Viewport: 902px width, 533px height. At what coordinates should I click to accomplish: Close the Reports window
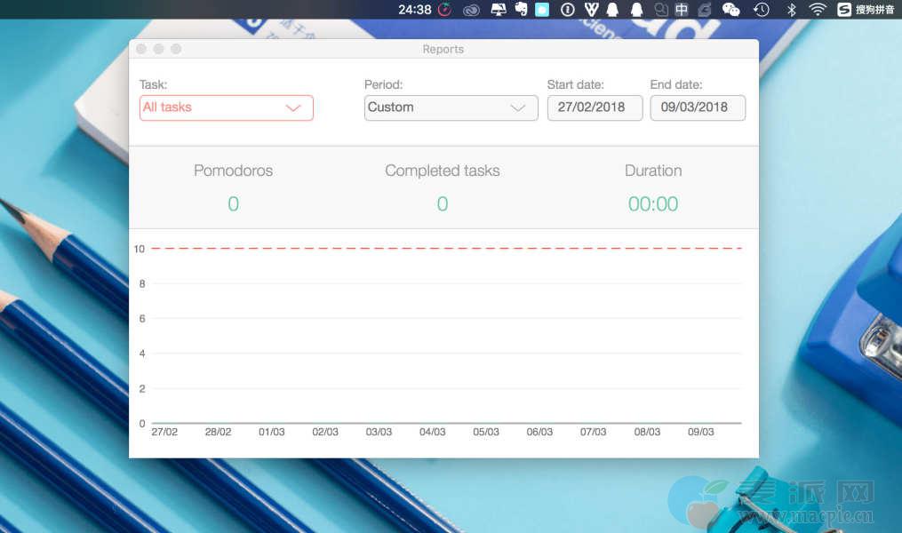141,49
